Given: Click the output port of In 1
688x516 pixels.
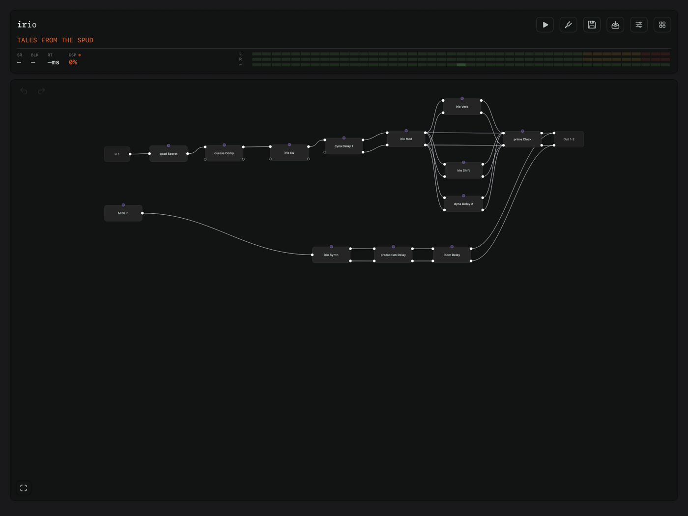Looking at the screenshot, I should point(130,154).
